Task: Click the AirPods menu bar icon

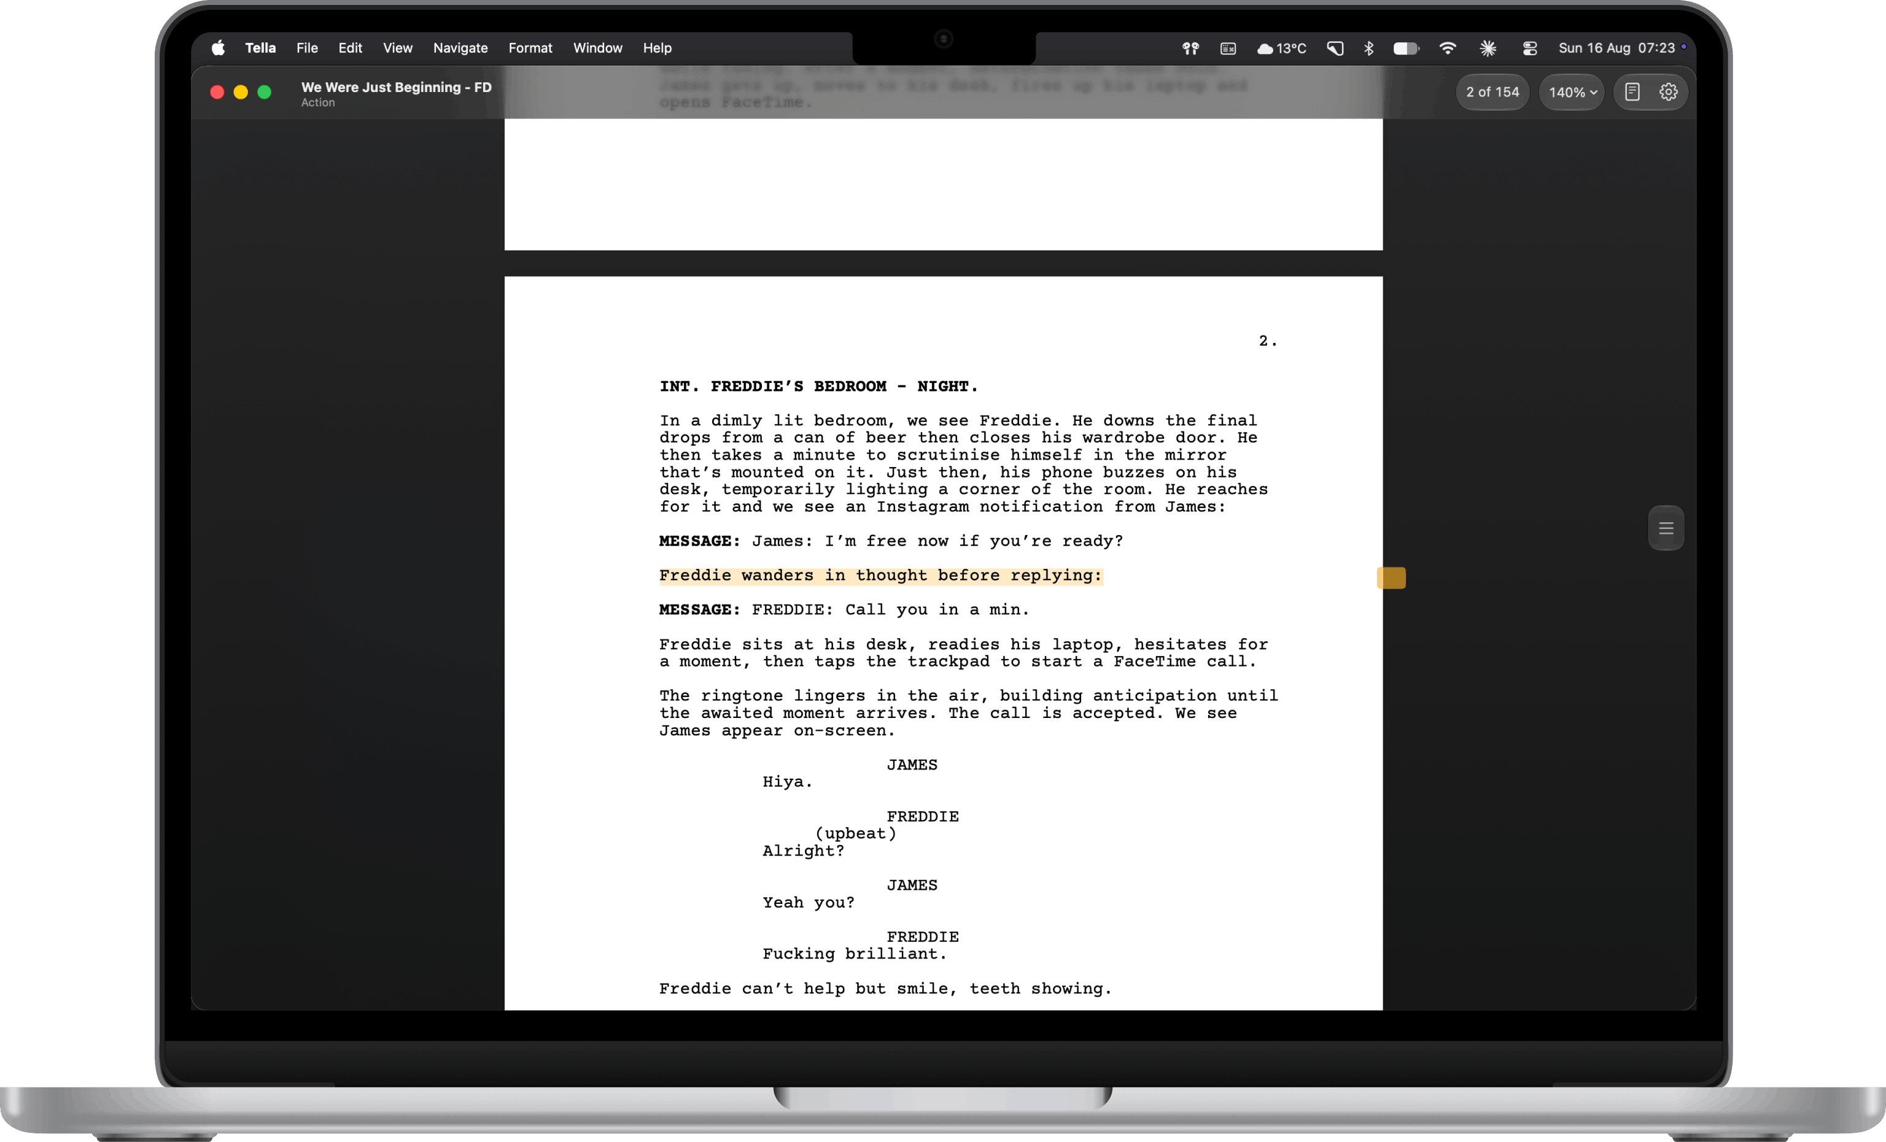Action: [1190, 48]
